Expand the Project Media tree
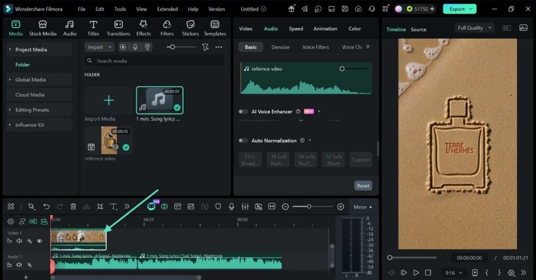The width and height of the screenshot is (536, 280). (10, 50)
